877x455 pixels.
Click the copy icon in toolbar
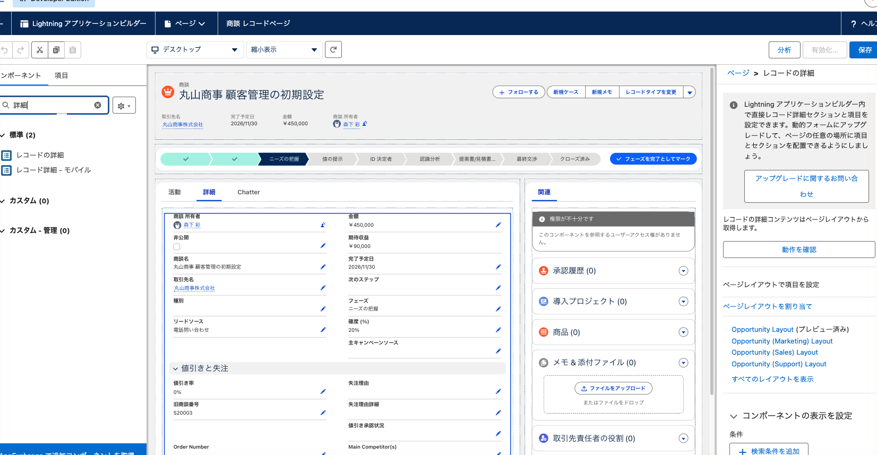pyautogui.click(x=56, y=50)
